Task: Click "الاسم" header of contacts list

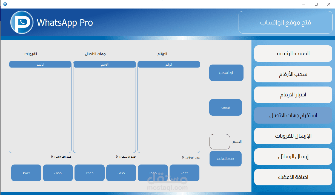Action: pyautogui.click(x=105, y=65)
